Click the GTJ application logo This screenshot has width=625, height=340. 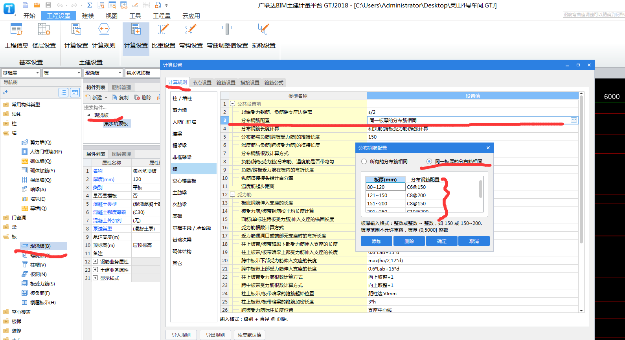point(9,9)
